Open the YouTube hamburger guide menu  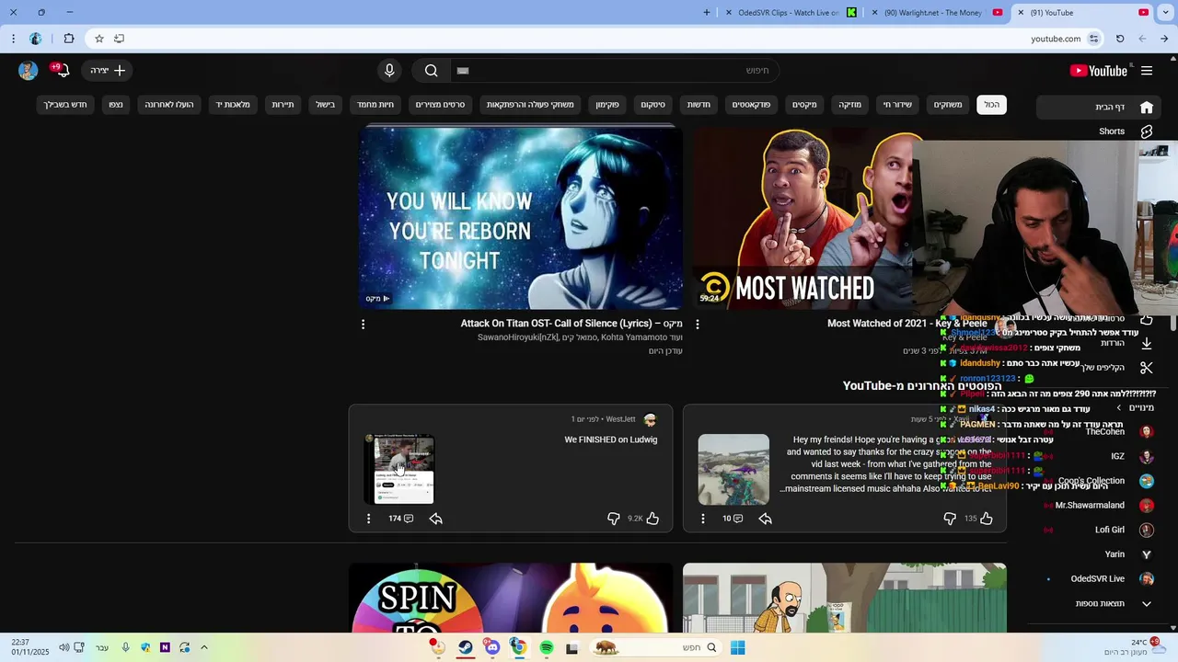[x=1147, y=71]
